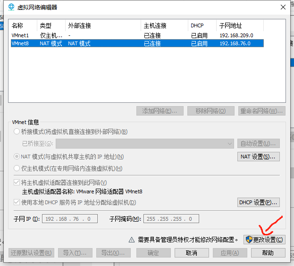Click the 名称 column header
This screenshot has height=266, width=294.
point(23,25)
